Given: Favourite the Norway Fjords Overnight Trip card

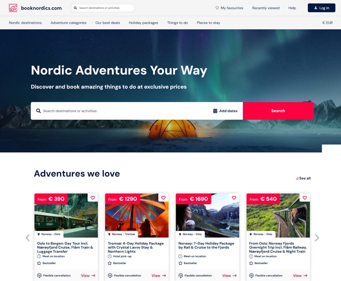Looking at the screenshot, I should tap(305, 198).
